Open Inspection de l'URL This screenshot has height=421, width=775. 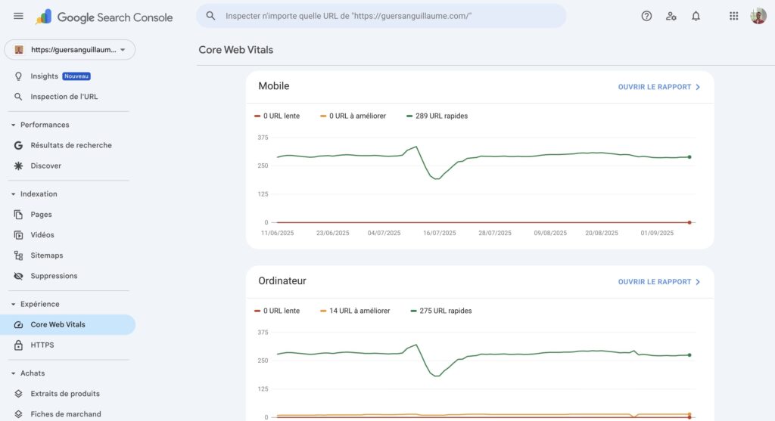coord(67,97)
